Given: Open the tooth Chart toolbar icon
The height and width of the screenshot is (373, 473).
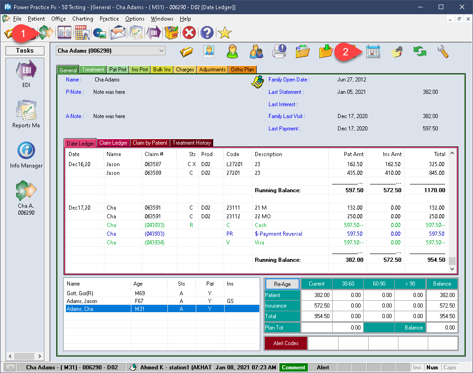Looking at the screenshot, I should pyautogui.click(x=82, y=32).
